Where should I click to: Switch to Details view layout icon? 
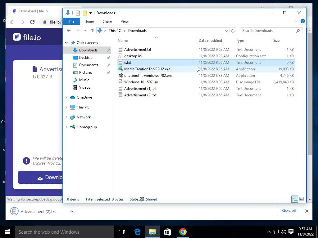pyautogui.click(x=295, y=199)
